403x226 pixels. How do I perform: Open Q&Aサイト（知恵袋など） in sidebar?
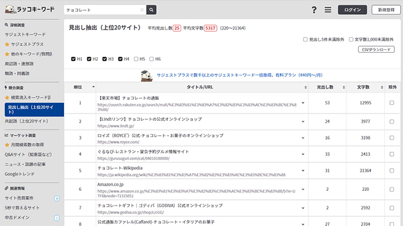28,154
